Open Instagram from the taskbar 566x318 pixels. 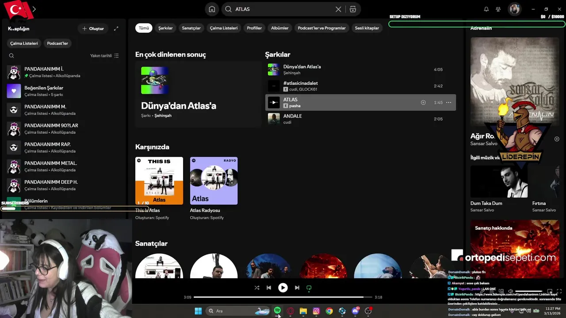(x=316, y=311)
